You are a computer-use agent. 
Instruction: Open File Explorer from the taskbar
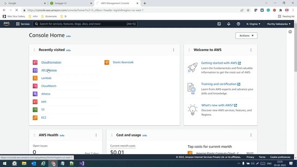click(24, 163)
